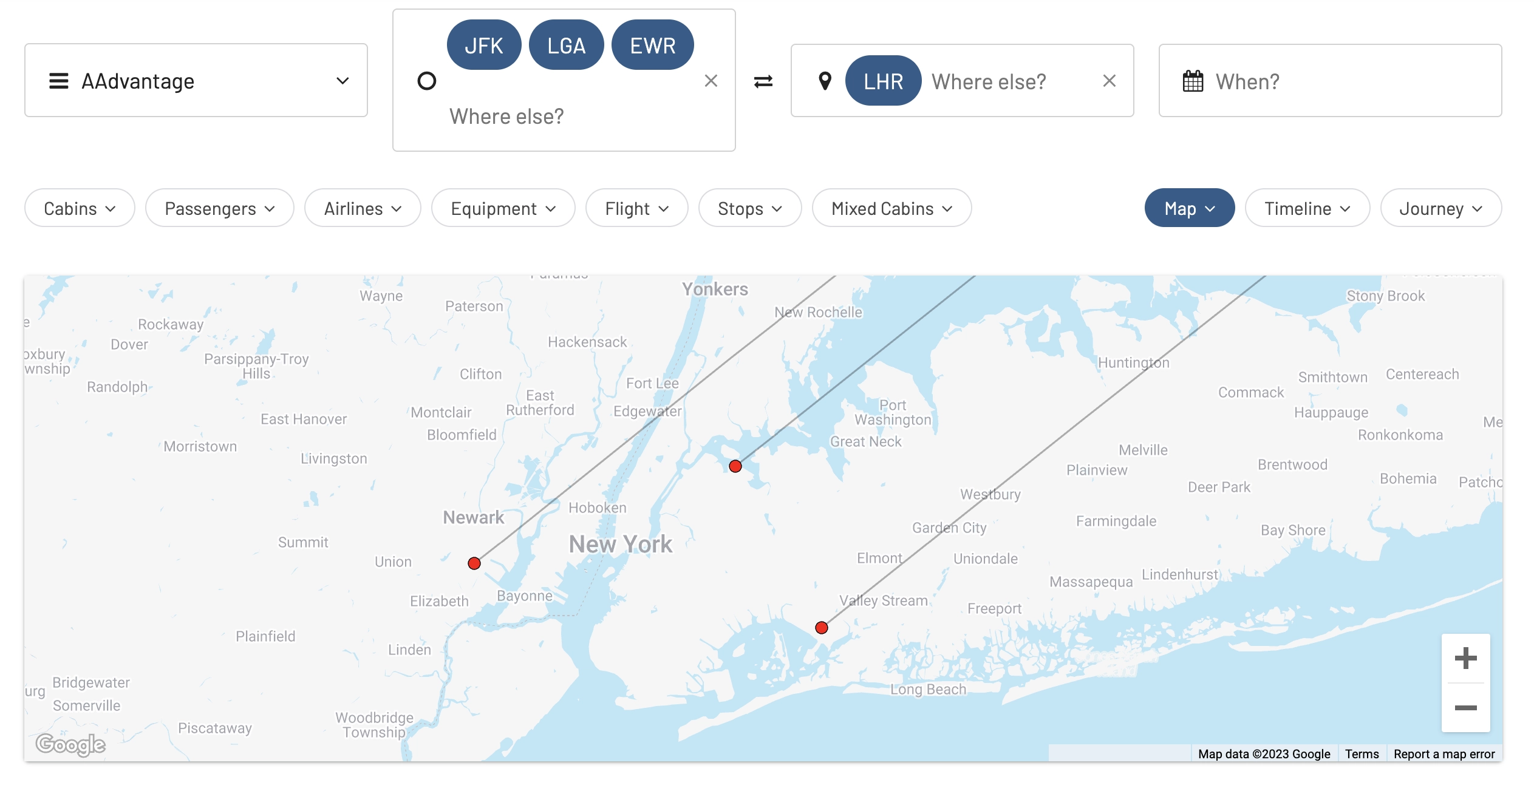Click the 'Piscataway' map label

pos(214,728)
